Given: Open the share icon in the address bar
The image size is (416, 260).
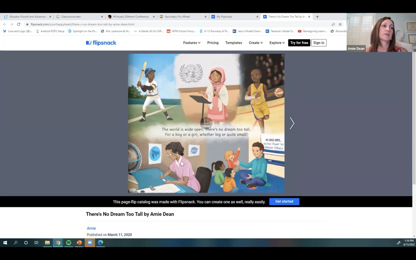Looking at the screenshot, I should 333,25.
